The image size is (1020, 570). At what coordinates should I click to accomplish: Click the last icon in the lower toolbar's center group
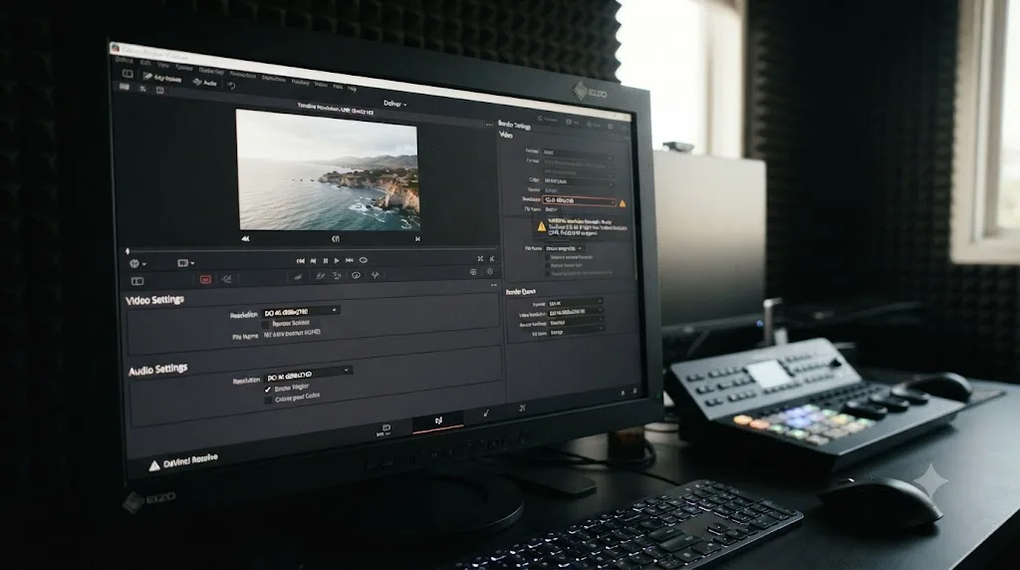[x=376, y=275]
